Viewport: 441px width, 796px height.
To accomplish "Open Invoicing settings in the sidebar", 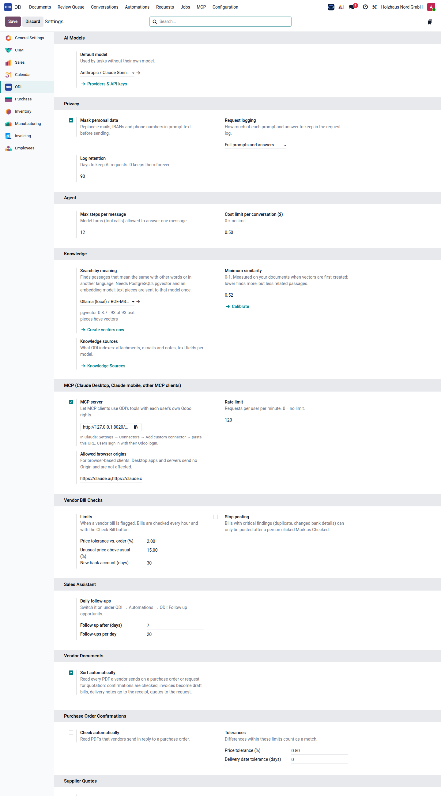I will point(27,136).
